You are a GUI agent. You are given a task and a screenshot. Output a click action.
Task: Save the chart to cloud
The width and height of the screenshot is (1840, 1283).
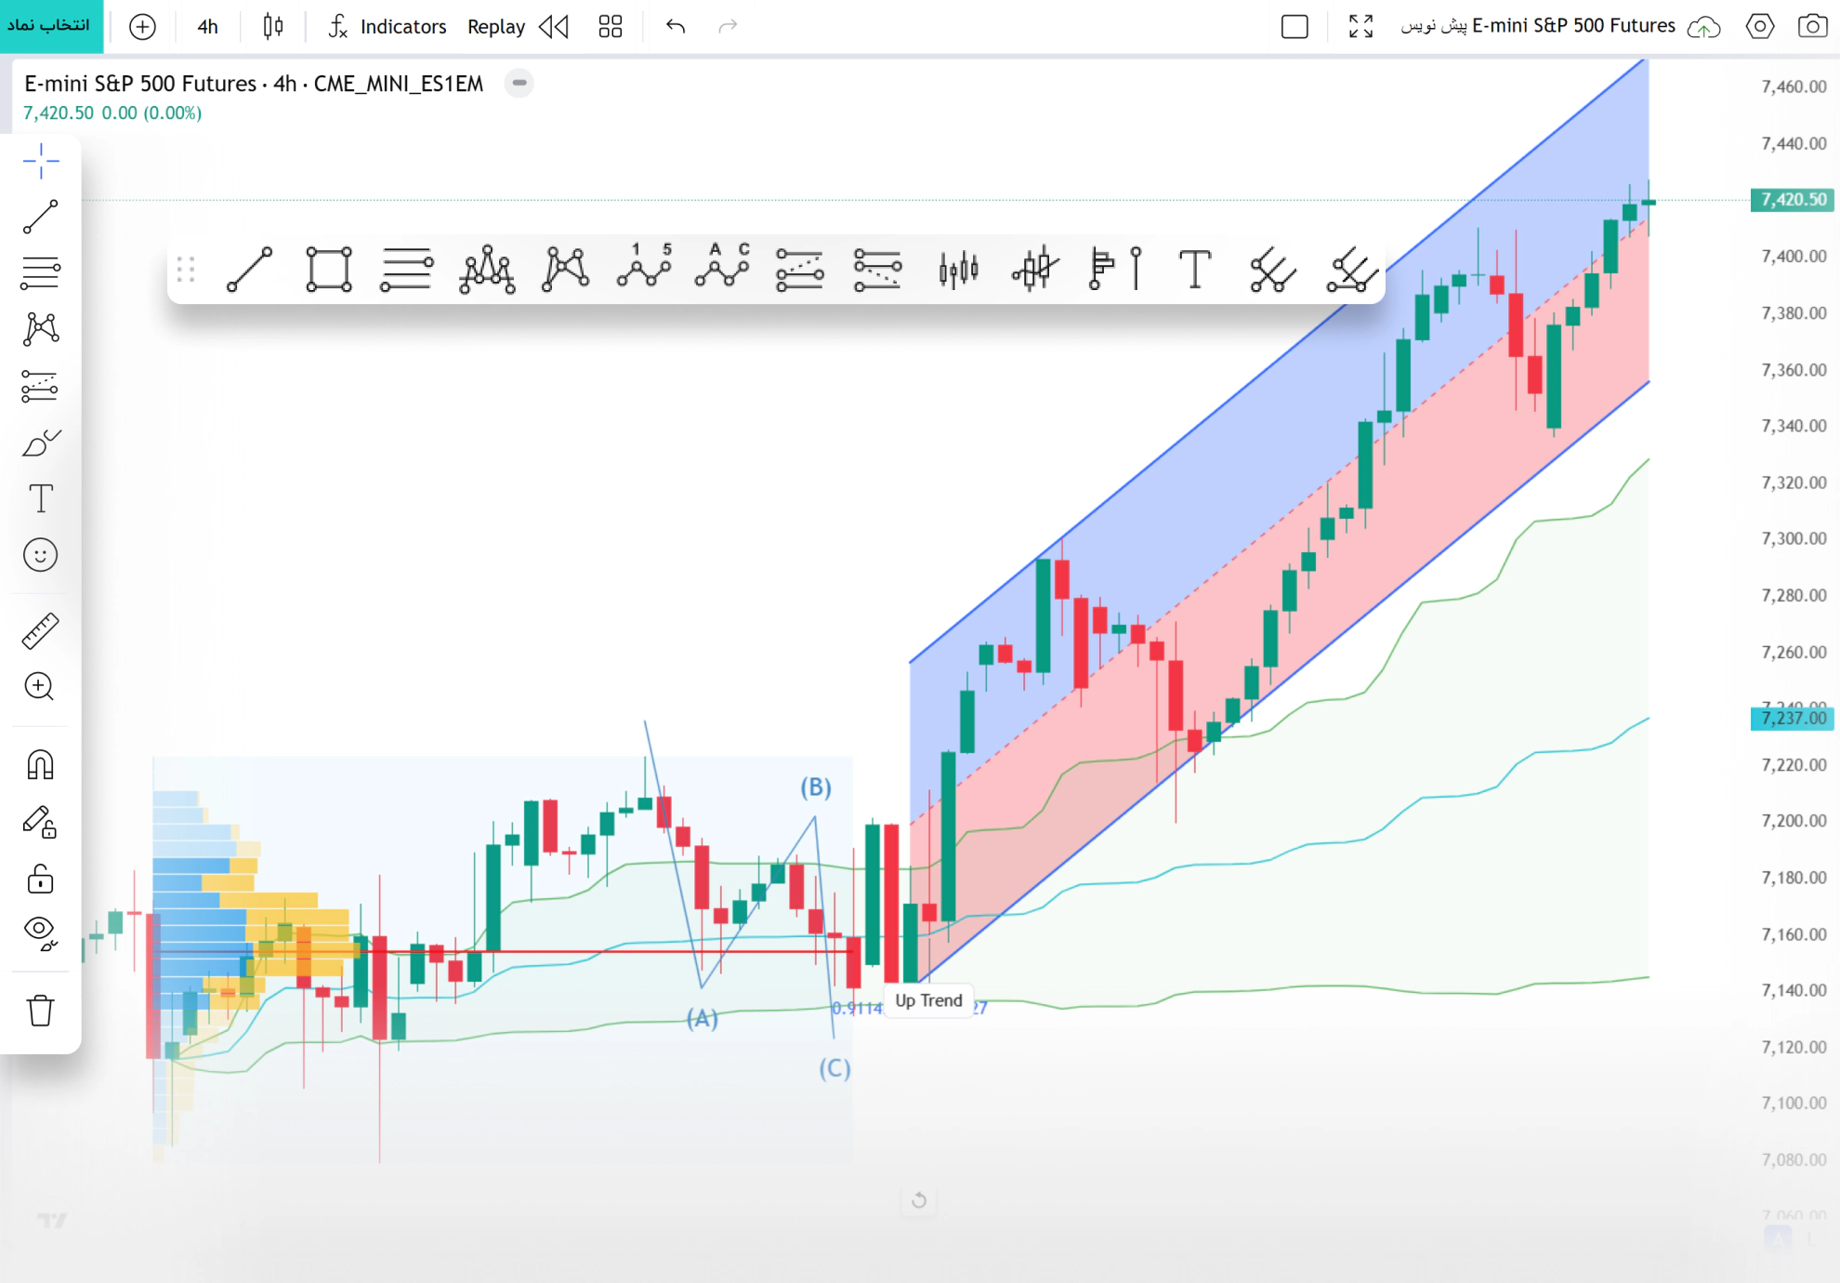1703,27
